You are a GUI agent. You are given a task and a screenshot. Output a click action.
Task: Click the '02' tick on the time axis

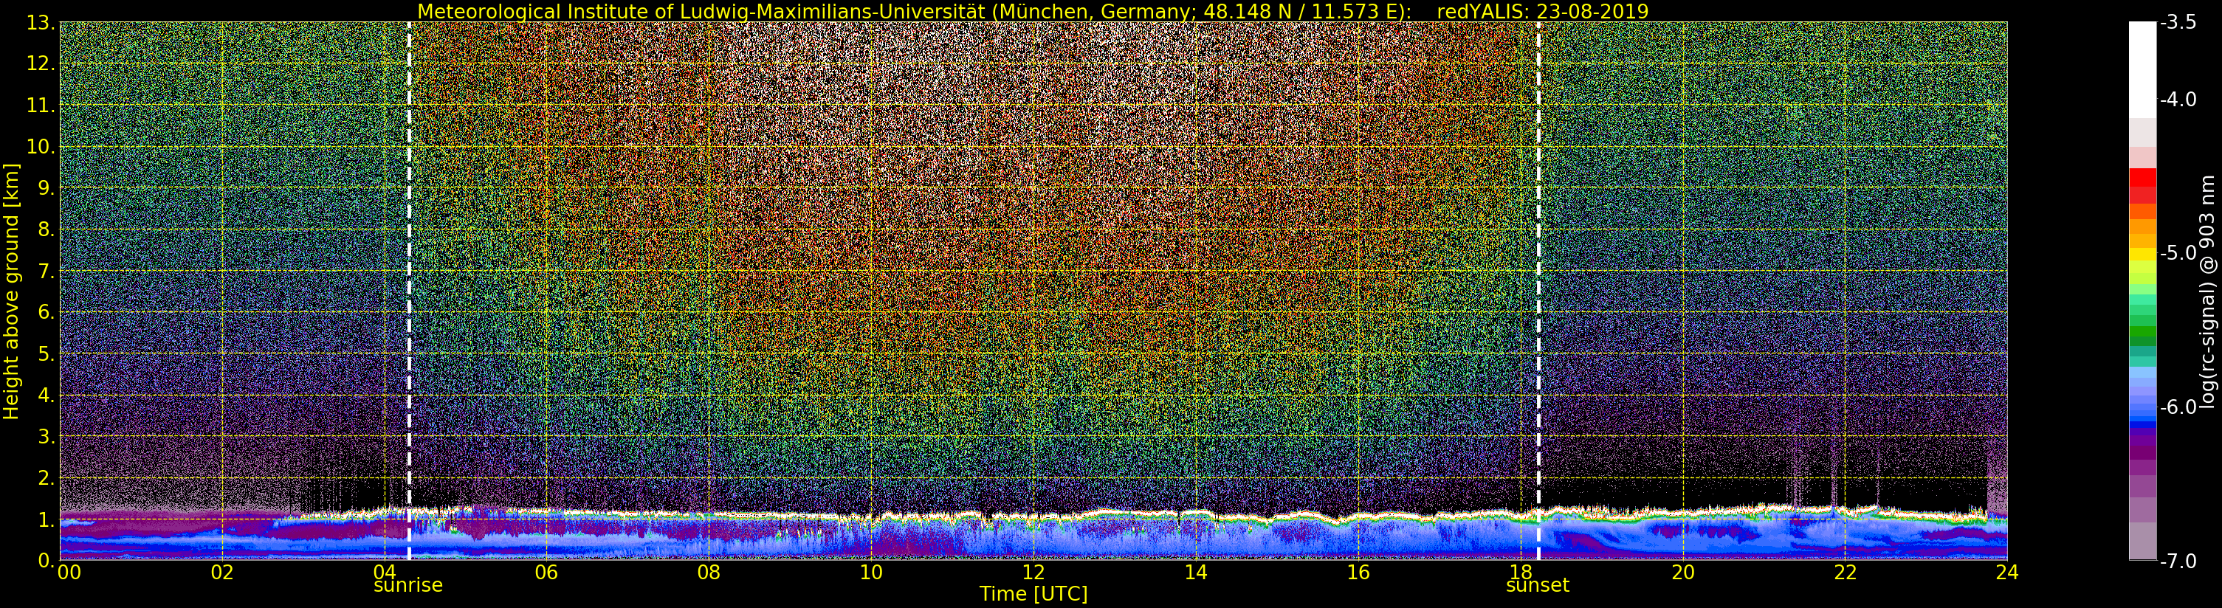click(221, 572)
